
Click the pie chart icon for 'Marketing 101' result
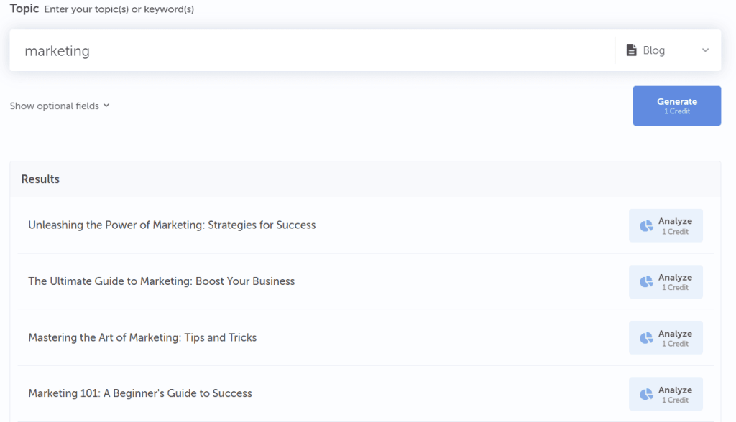coord(646,394)
